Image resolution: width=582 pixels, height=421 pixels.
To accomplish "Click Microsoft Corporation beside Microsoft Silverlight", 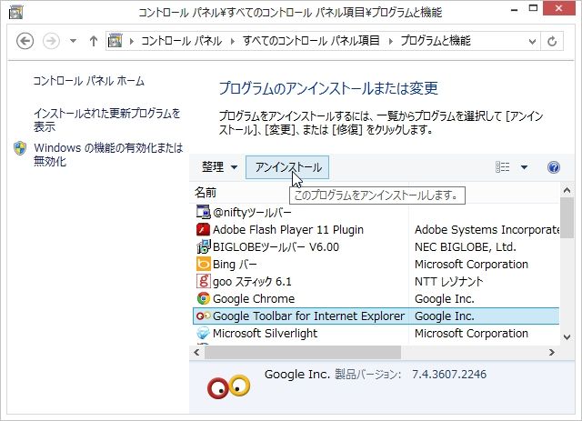I will [x=471, y=334].
